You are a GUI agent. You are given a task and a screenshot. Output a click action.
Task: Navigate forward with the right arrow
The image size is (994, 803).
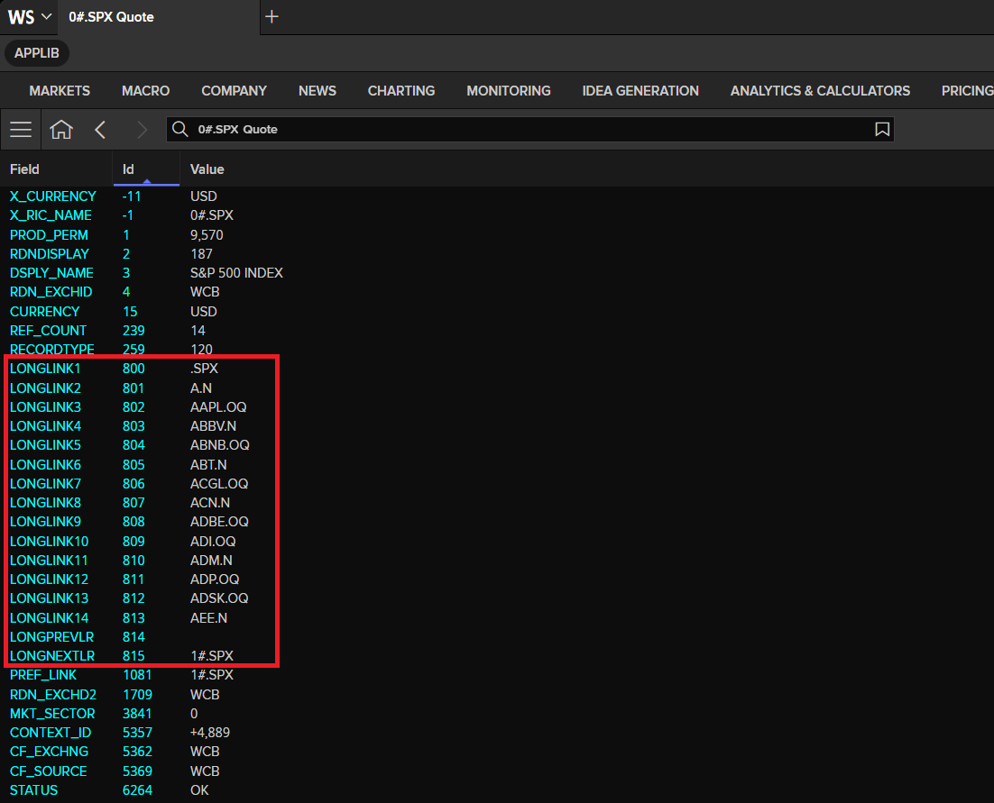tap(142, 129)
